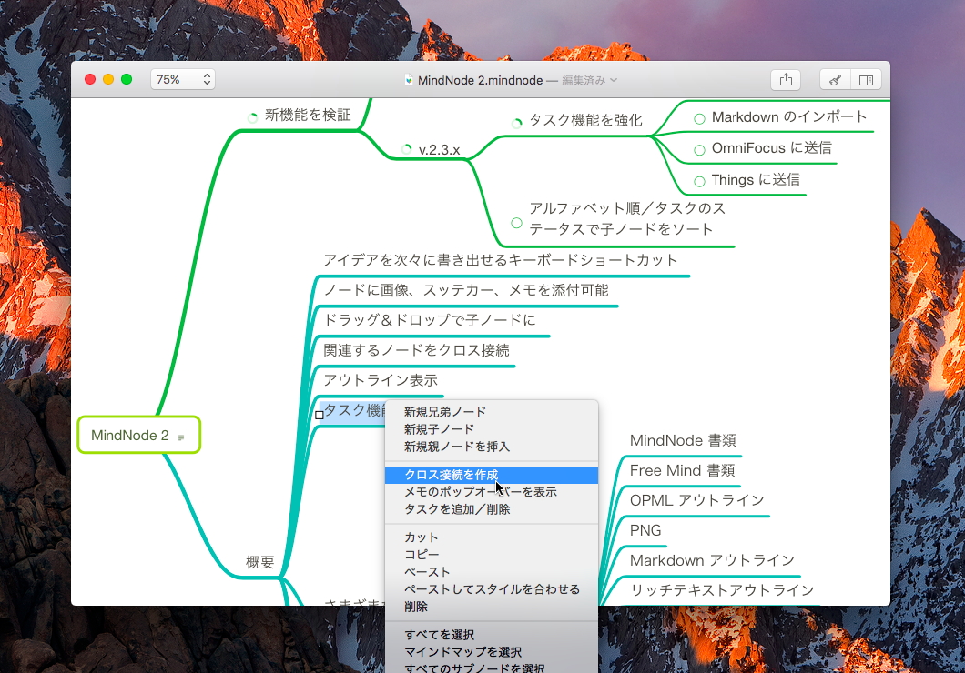Select the 概要 branch node
965x673 pixels.
(x=259, y=562)
